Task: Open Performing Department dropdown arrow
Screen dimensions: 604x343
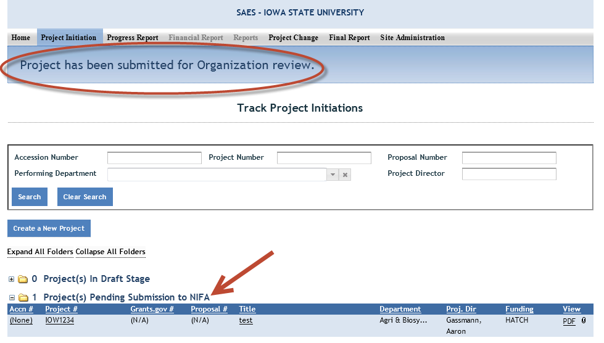Action: click(x=333, y=175)
